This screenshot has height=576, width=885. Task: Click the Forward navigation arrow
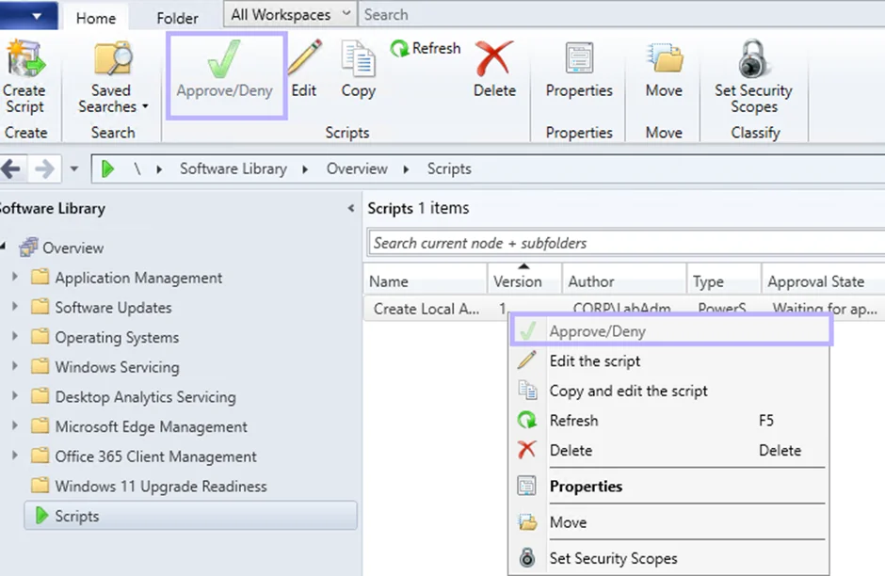tap(44, 168)
